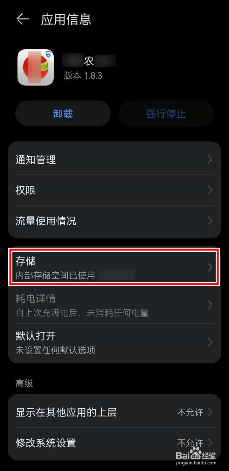Click chevron next to 权限
Viewport: 229px width, 471px height.
(x=210, y=190)
